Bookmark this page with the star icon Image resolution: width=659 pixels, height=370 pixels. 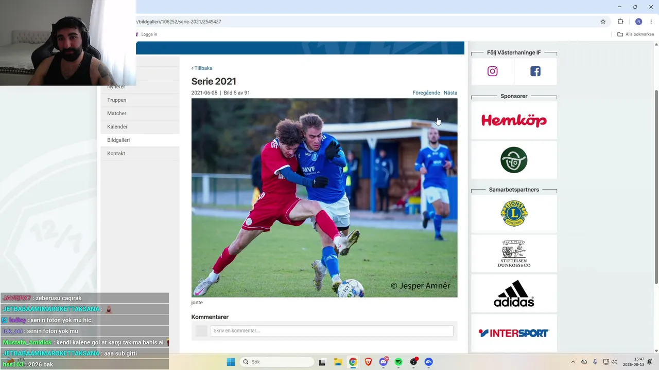(x=603, y=22)
